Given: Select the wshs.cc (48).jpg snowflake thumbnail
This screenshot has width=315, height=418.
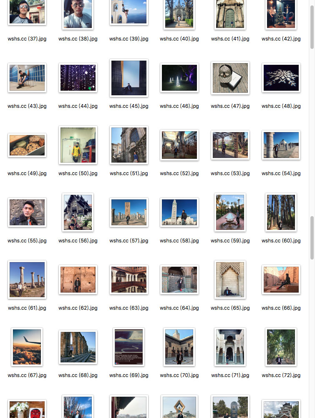Looking at the screenshot, I should point(281,78).
